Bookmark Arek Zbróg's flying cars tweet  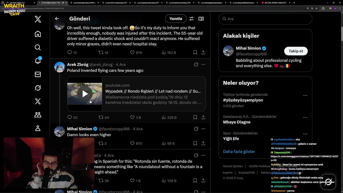point(195,117)
